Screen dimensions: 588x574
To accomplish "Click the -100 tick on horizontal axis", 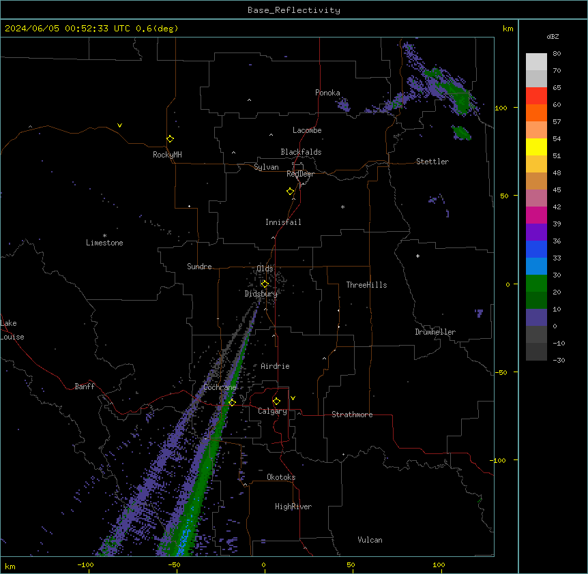I will [x=85, y=565].
